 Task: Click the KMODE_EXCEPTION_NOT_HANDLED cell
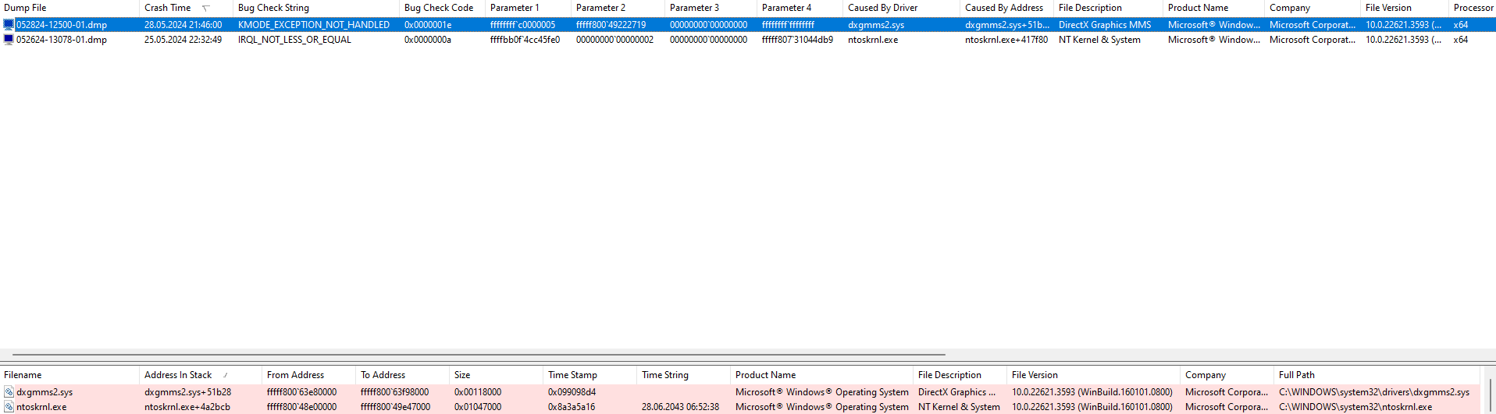tap(314, 25)
